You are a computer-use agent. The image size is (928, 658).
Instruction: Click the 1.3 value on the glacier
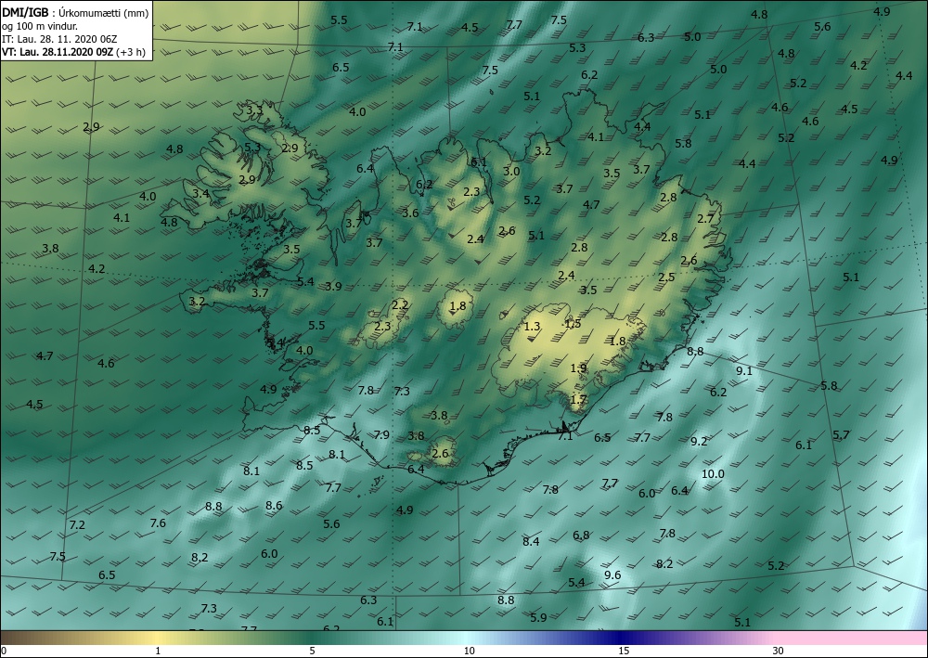[x=532, y=327]
